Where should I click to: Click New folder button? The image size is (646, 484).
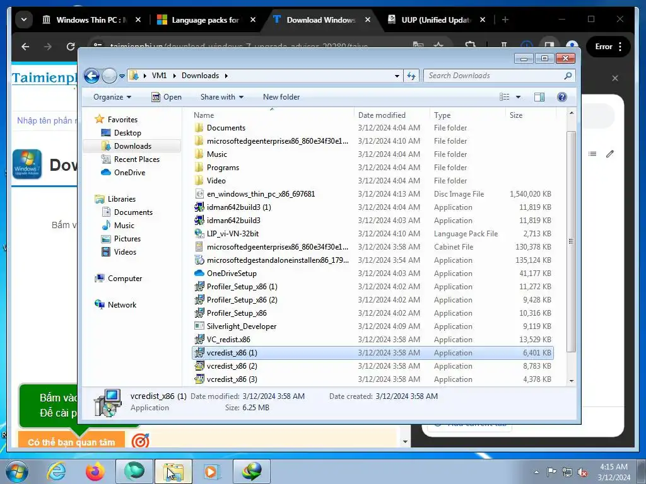pyautogui.click(x=281, y=97)
